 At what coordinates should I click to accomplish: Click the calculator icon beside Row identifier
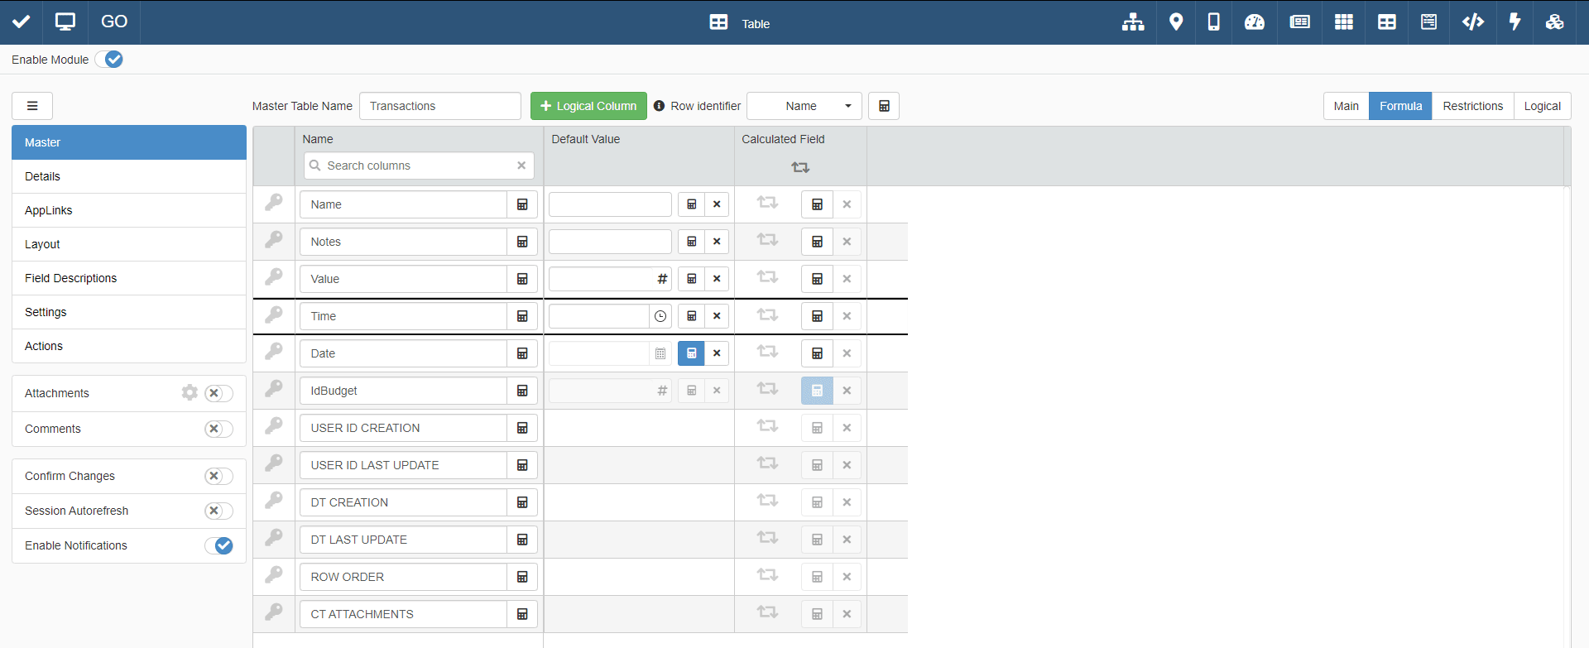point(884,106)
